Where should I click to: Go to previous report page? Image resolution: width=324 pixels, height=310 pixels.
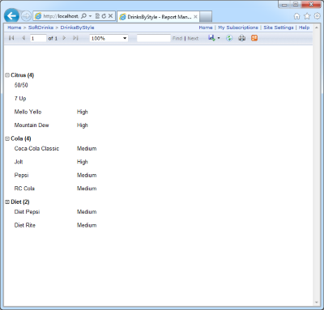pyautogui.click(x=23, y=38)
